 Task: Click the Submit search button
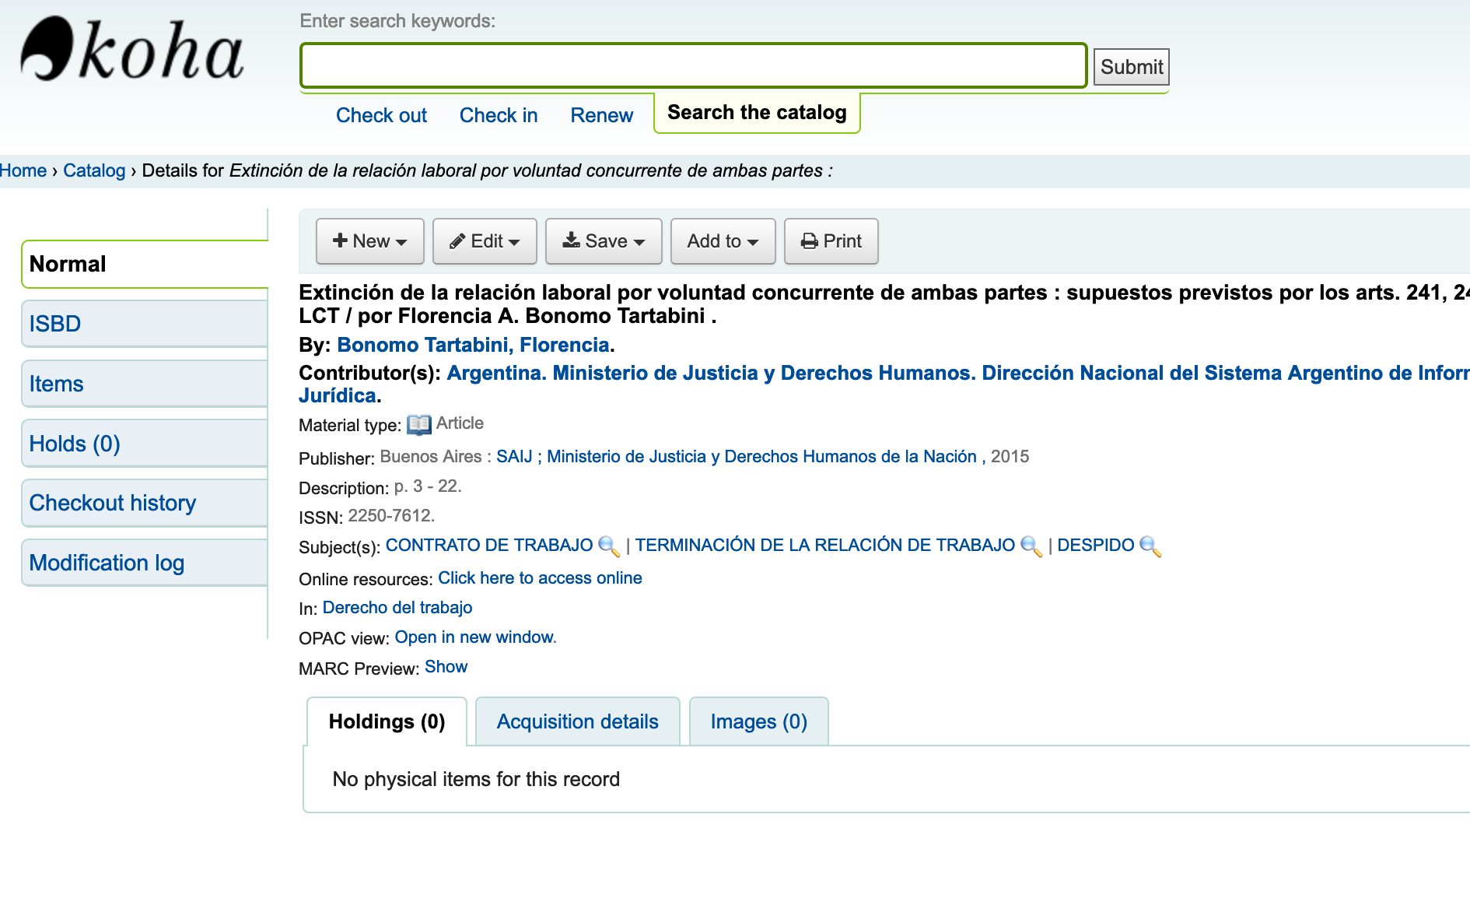click(1131, 67)
